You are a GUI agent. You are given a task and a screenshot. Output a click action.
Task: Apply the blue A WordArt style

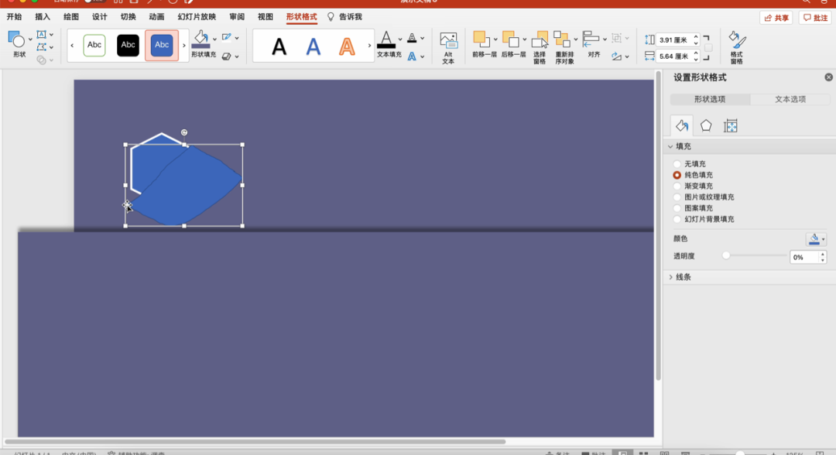tap(313, 47)
